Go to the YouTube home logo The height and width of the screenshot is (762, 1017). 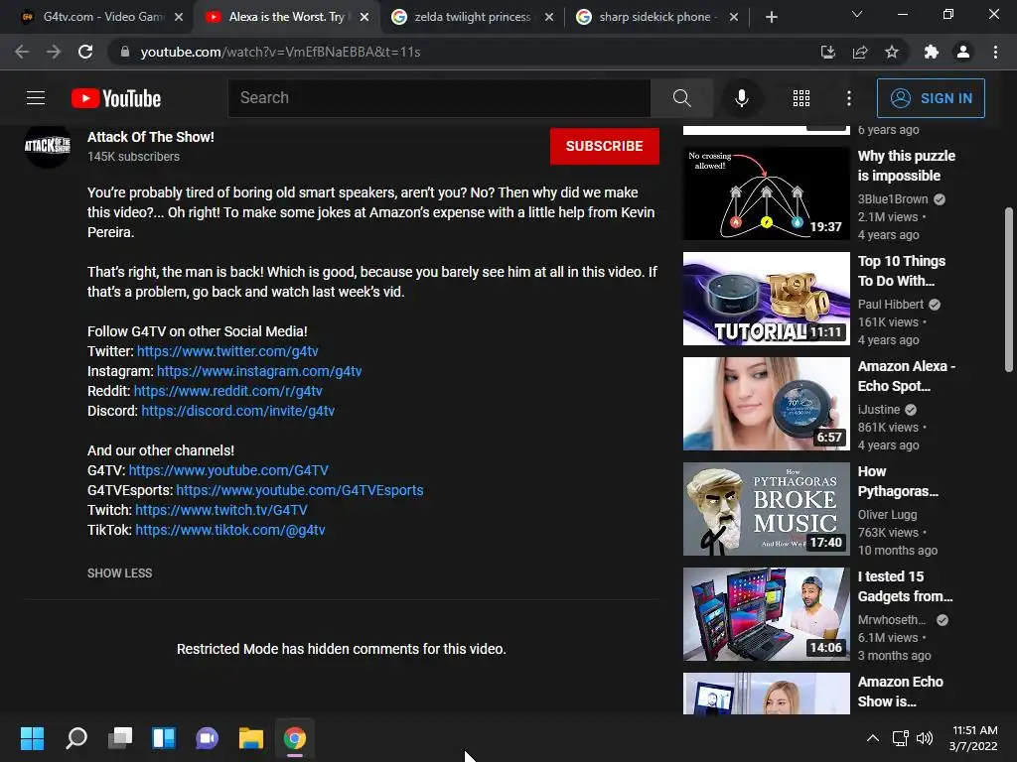116,98
